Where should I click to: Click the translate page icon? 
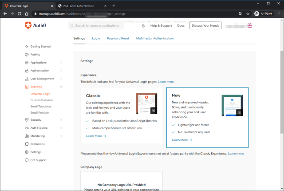click(x=241, y=14)
